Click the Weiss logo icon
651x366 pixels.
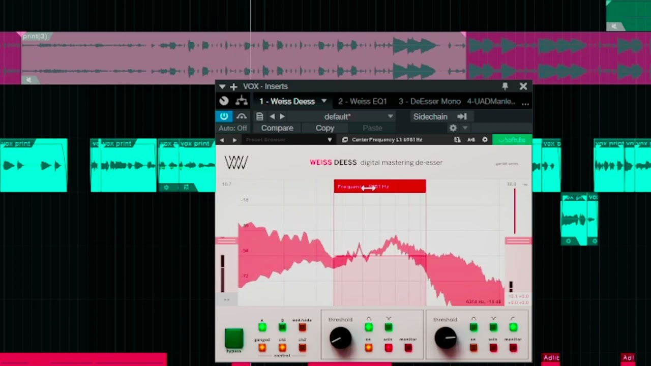[x=236, y=163]
